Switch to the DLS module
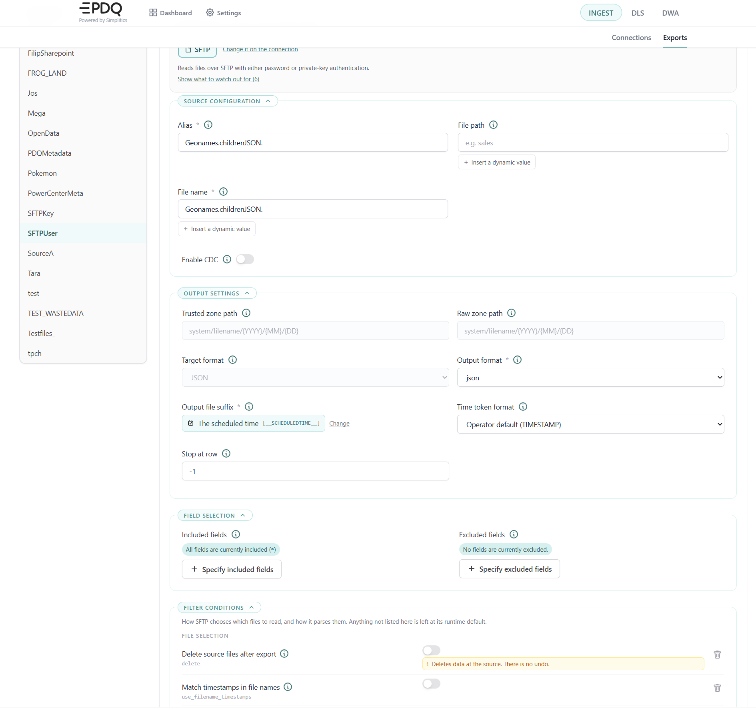The height and width of the screenshot is (709, 756). 638,13
